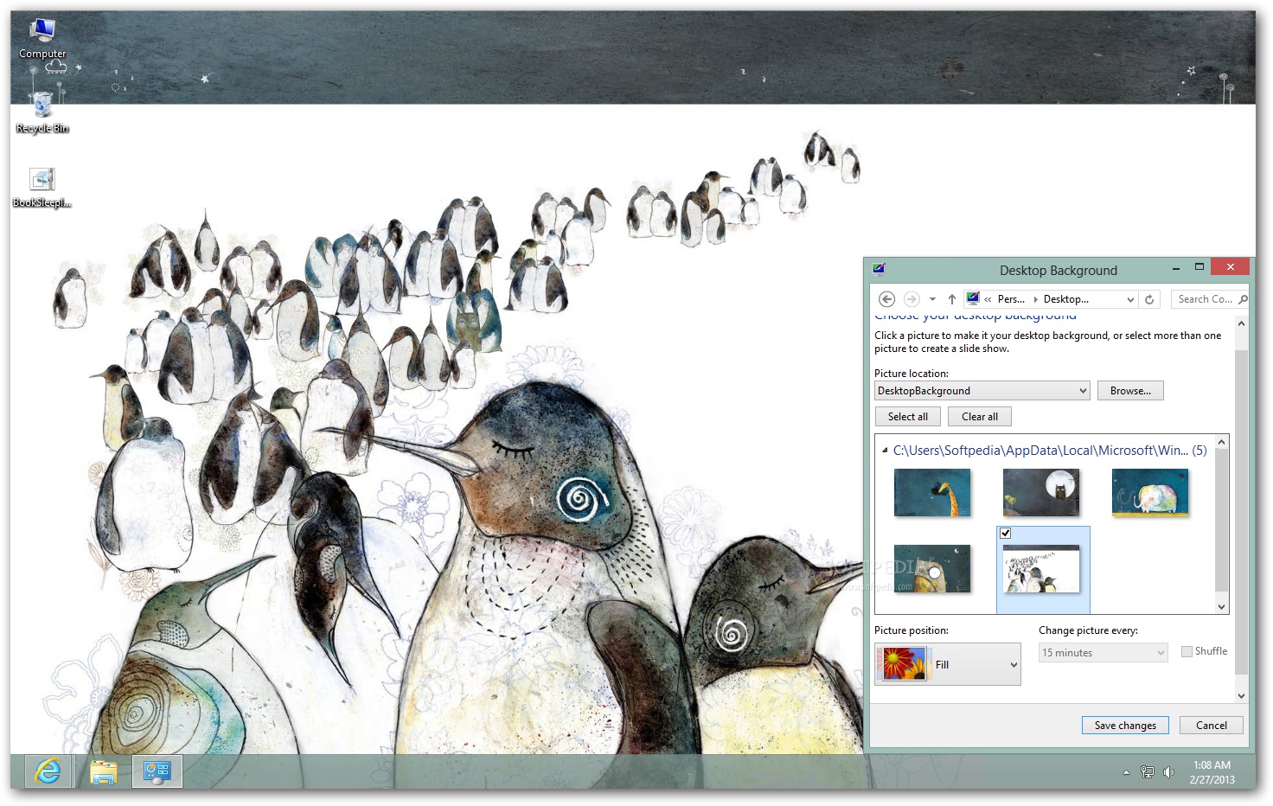This screenshot has height=806, width=1273.
Task: Open the network tray icon
Action: click(1148, 772)
